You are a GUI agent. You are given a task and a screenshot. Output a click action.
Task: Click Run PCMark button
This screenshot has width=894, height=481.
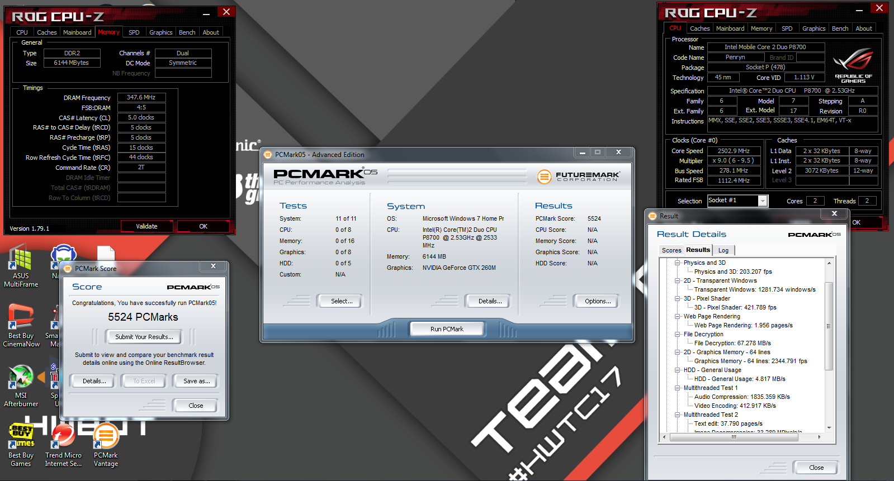pyautogui.click(x=447, y=329)
